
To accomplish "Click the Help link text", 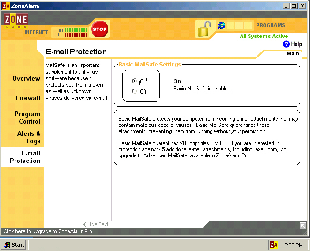I will pyautogui.click(x=296, y=44).
